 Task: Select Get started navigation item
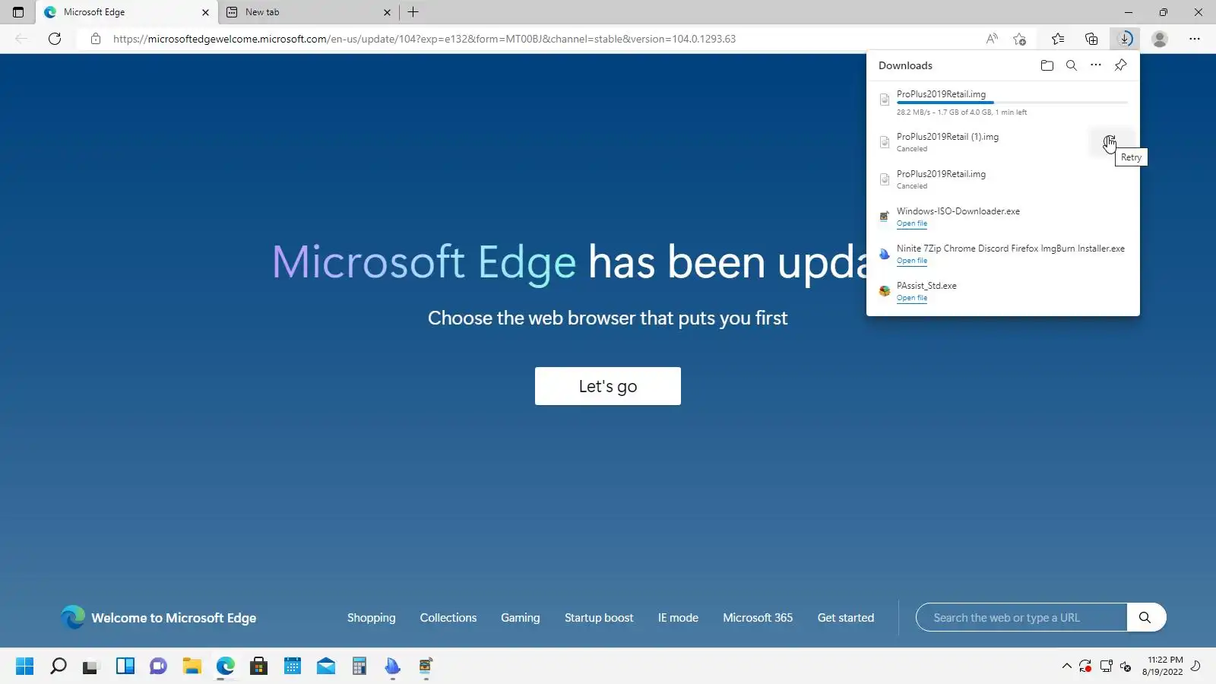846,618
